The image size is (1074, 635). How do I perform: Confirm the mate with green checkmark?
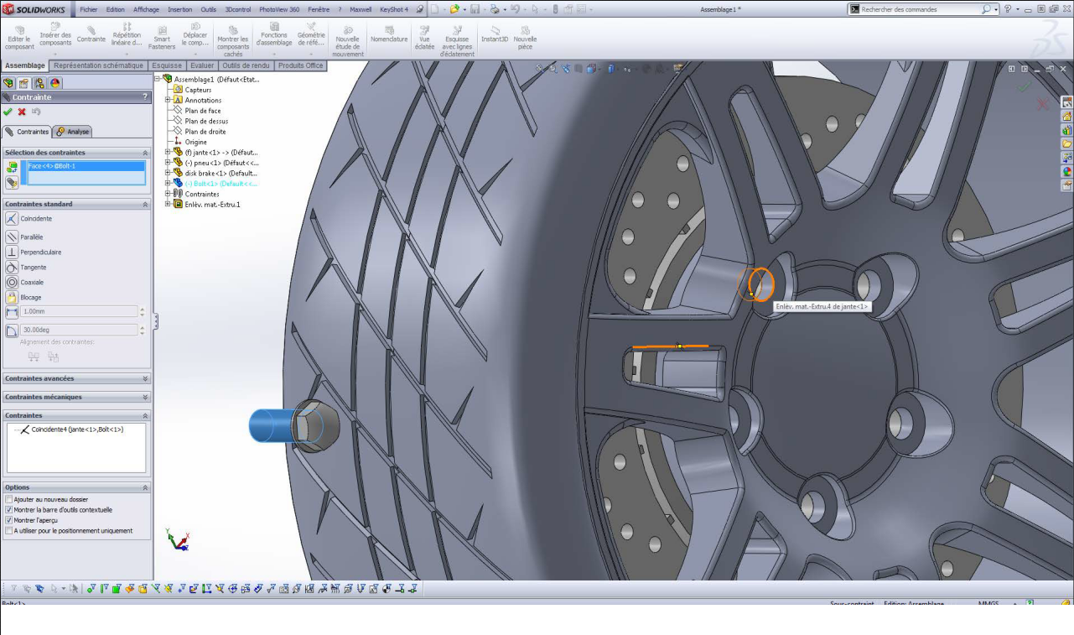8,112
